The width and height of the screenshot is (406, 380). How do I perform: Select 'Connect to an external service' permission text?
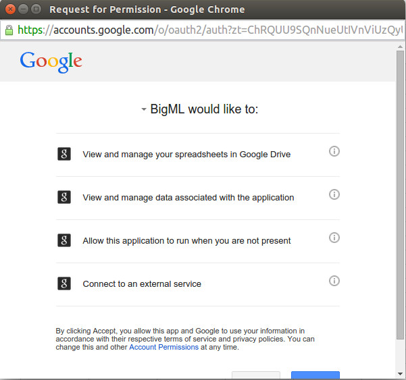tap(142, 284)
